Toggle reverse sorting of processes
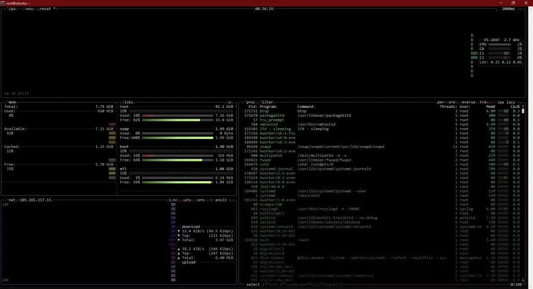 point(468,102)
